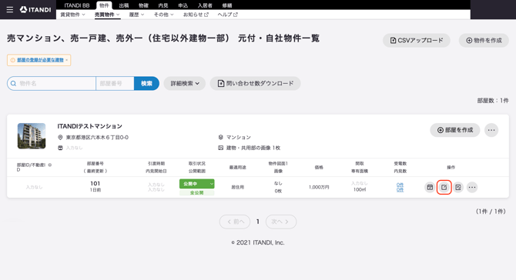Image resolution: width=516 pixels, height=280 pixels.
Task: Click the lower 0件 link in the 内見数 column
Action: pyautogui.click(x=400, y=190)
